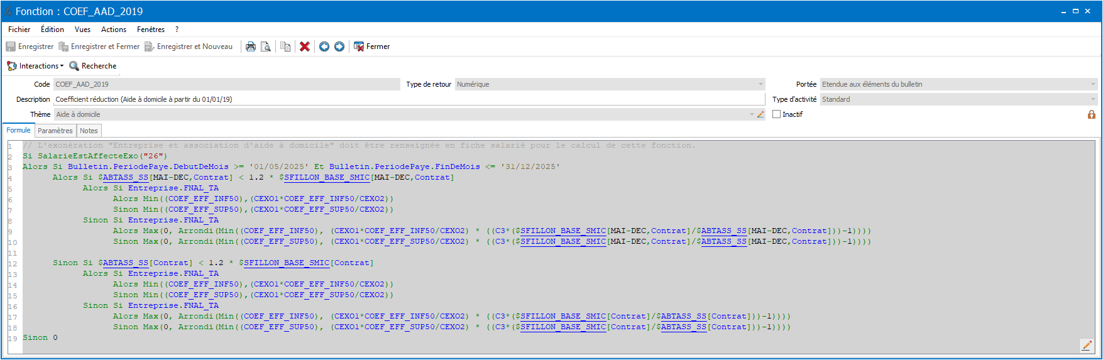
Task: Click the Thème label text
Action: click(x=40, y=114)
